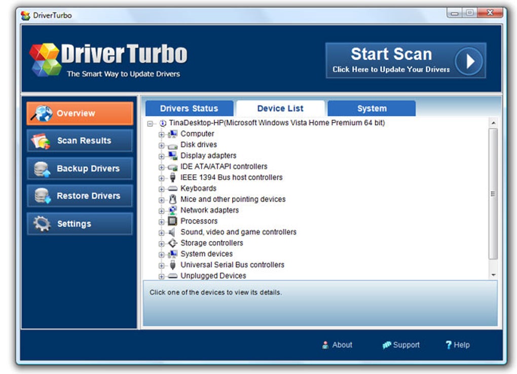The image size is (517, 374).
Task: Click the IDE ATA/ATAPI controllers icon
Action: click(x=172, y=167)
